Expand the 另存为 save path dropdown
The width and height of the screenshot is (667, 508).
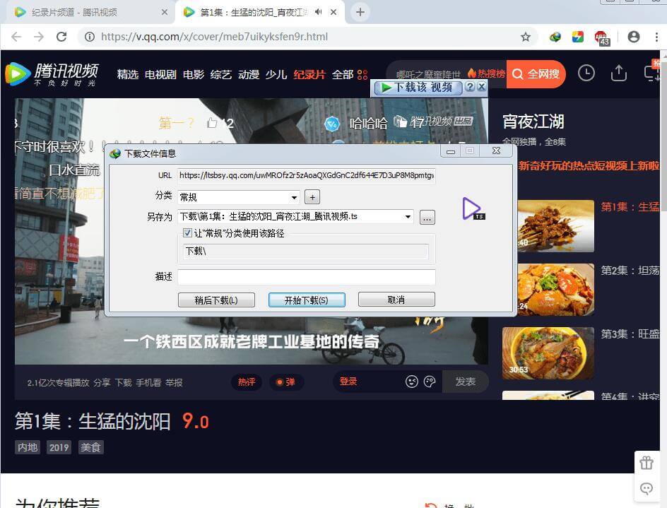(408, 217)
